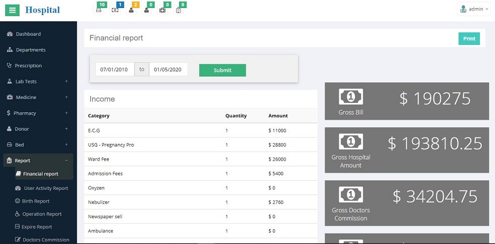Click the Doctors Commission edit icon

click(18, 239)
